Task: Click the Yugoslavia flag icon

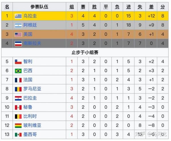Action: pos(18,43)
